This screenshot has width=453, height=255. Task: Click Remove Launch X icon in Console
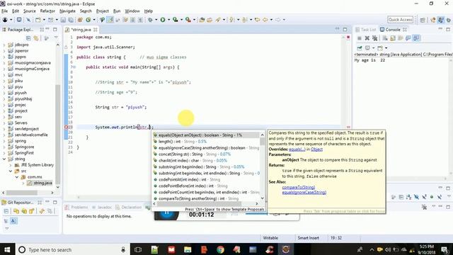[367, 38]
